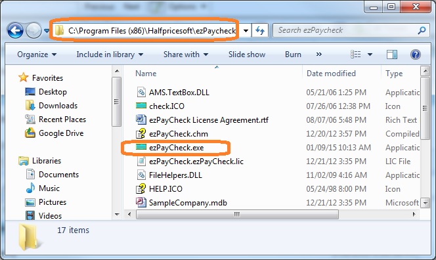Click the navigation pane scrollbar thumb
436x260 pixels.
pyautogui.click(x=116, y=102)
